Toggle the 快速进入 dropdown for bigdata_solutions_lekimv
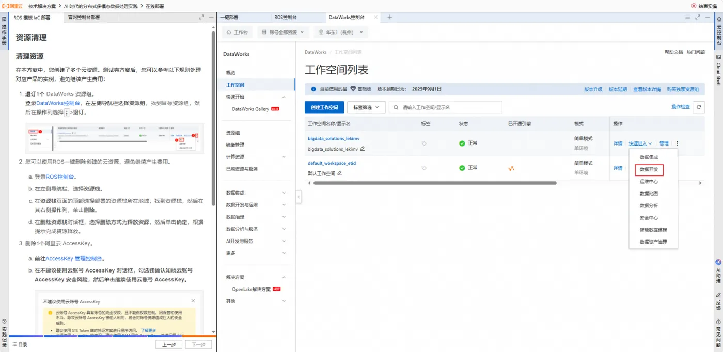723x352 pixels. 640,143
